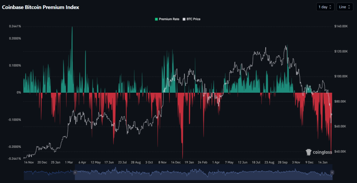Click the coinglass logo icon watermark
Screen dimensions: 357x183
click(x=309, y=152)
